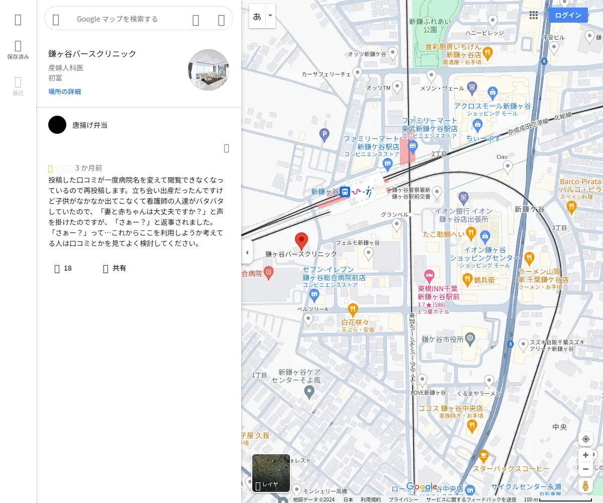Select サイクルセンター永瀬 shop marker
603x503 pixels.
[x=470, y=489]
